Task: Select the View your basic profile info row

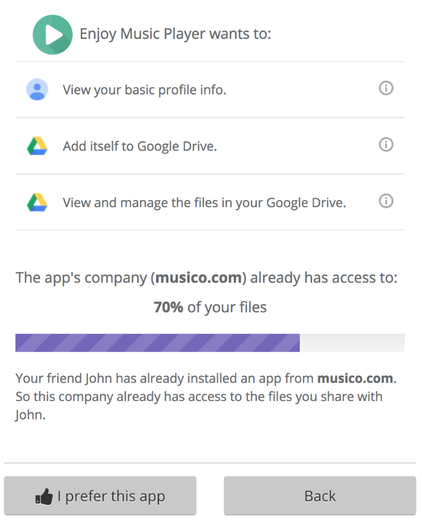Action: point(210,89)
